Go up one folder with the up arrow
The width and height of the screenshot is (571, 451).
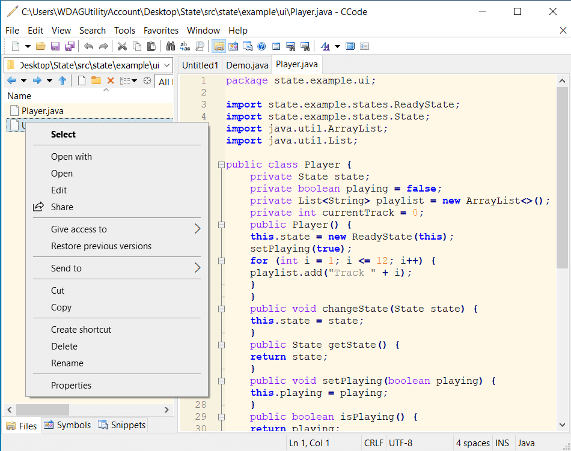point(62,80)
